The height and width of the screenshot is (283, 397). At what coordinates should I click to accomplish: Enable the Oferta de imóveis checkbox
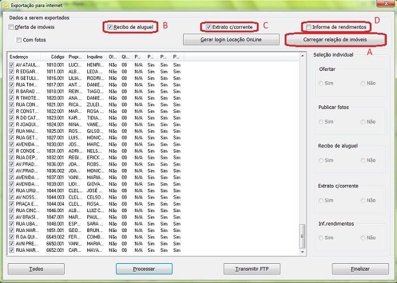tap(12, 27)
